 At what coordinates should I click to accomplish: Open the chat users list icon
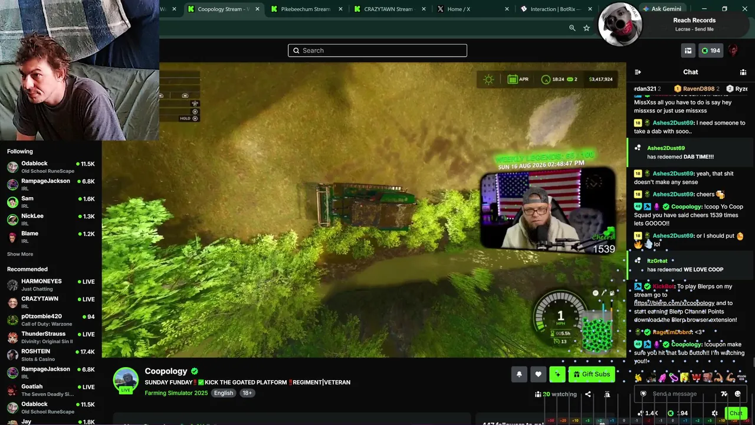(x=743, y=72)
